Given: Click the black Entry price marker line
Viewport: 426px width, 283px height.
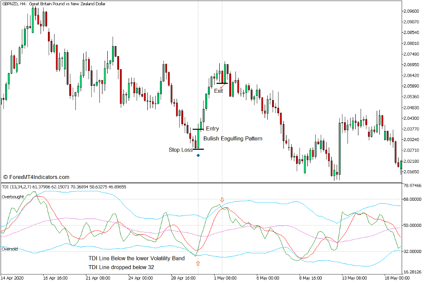Looking at the screenshot, I should 197,128.
